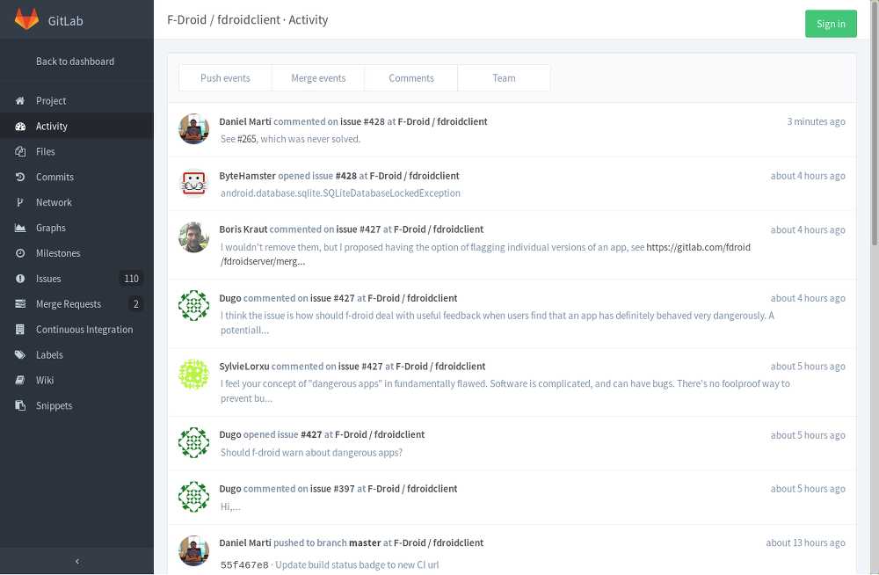Open ByteHamster's avatar thumbnail

(193, 183)
